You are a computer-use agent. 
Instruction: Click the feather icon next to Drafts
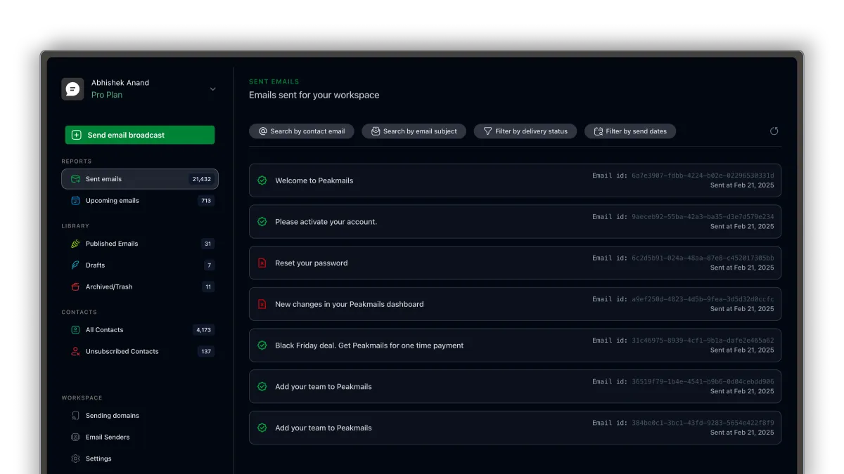75,265
